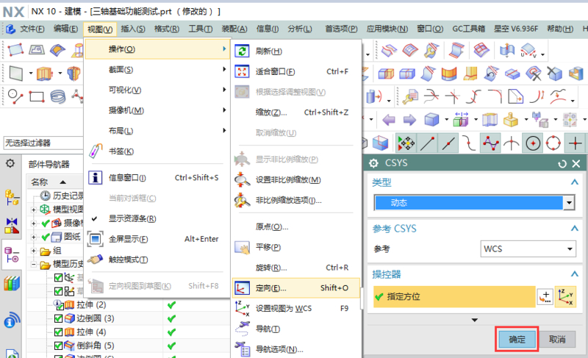Click the back arrow toolbar icon
This screenshot has height=358, width=588.
[389, 120]
